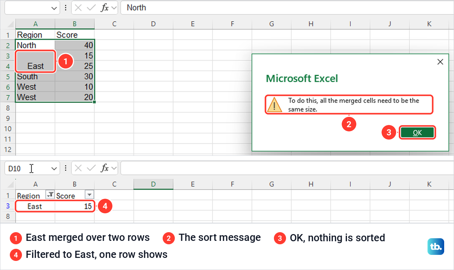The height and width of the screenshot is (270, 454).
Task: Click the Enter checkmark in upper formula bar
Action: tap(91, 8)
